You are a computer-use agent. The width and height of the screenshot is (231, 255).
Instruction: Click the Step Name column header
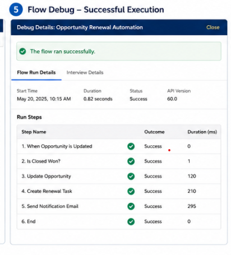[x=34, y=132]
